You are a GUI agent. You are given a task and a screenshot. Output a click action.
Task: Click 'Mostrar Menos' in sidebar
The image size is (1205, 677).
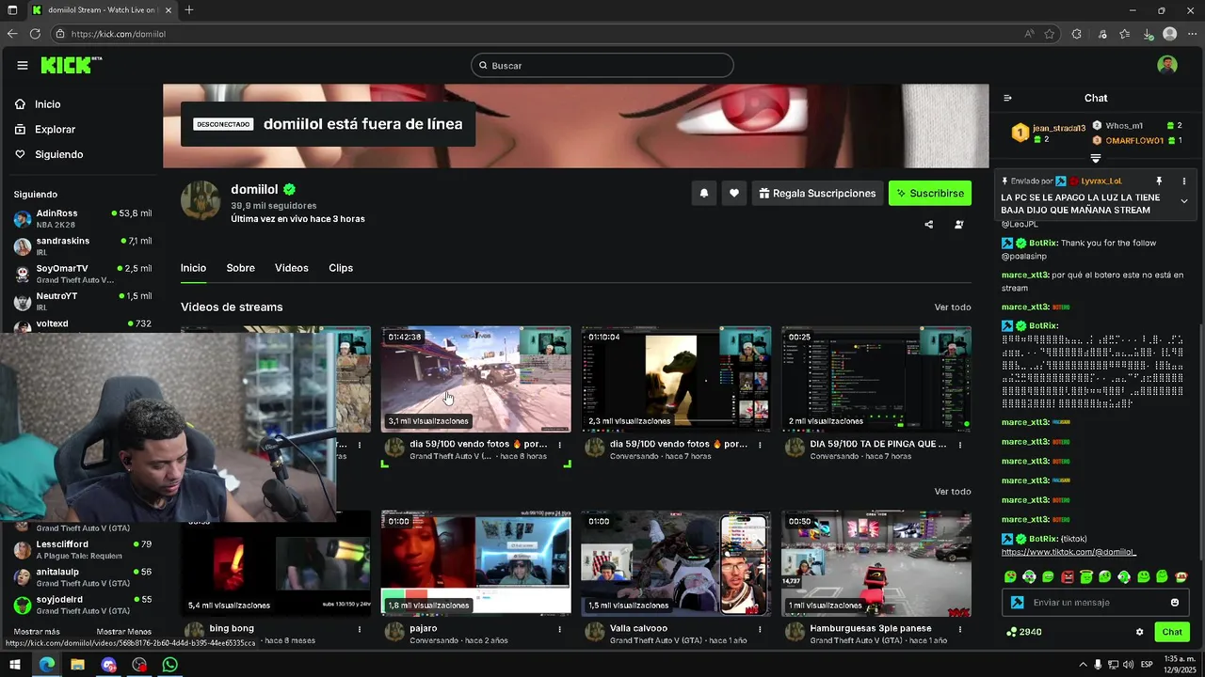pyautogui.click(x=123, y=632)
